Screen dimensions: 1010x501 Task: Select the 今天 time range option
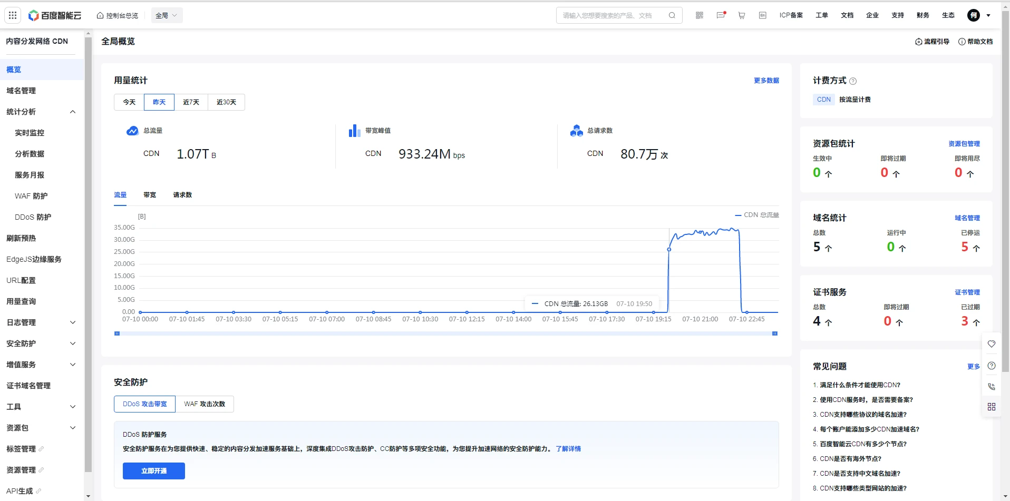tap(129, 102)
